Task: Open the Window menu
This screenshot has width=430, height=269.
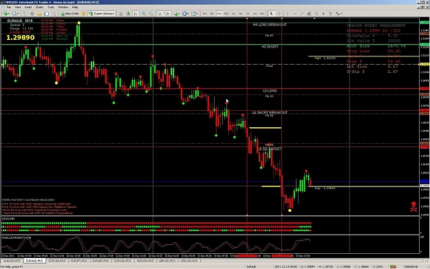Action: (x=63, y=7)
